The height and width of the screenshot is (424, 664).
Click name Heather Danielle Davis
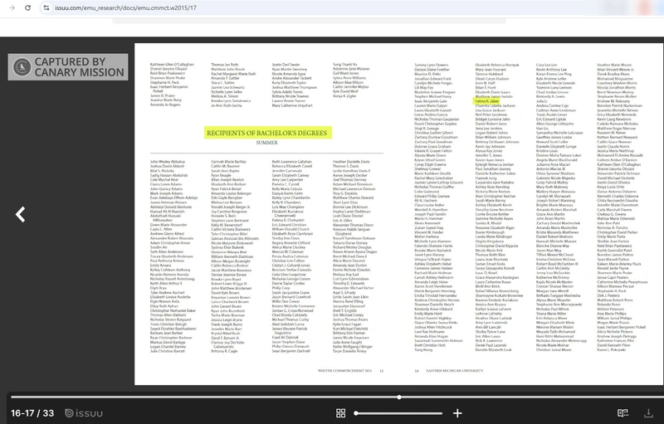click(351, 162)
